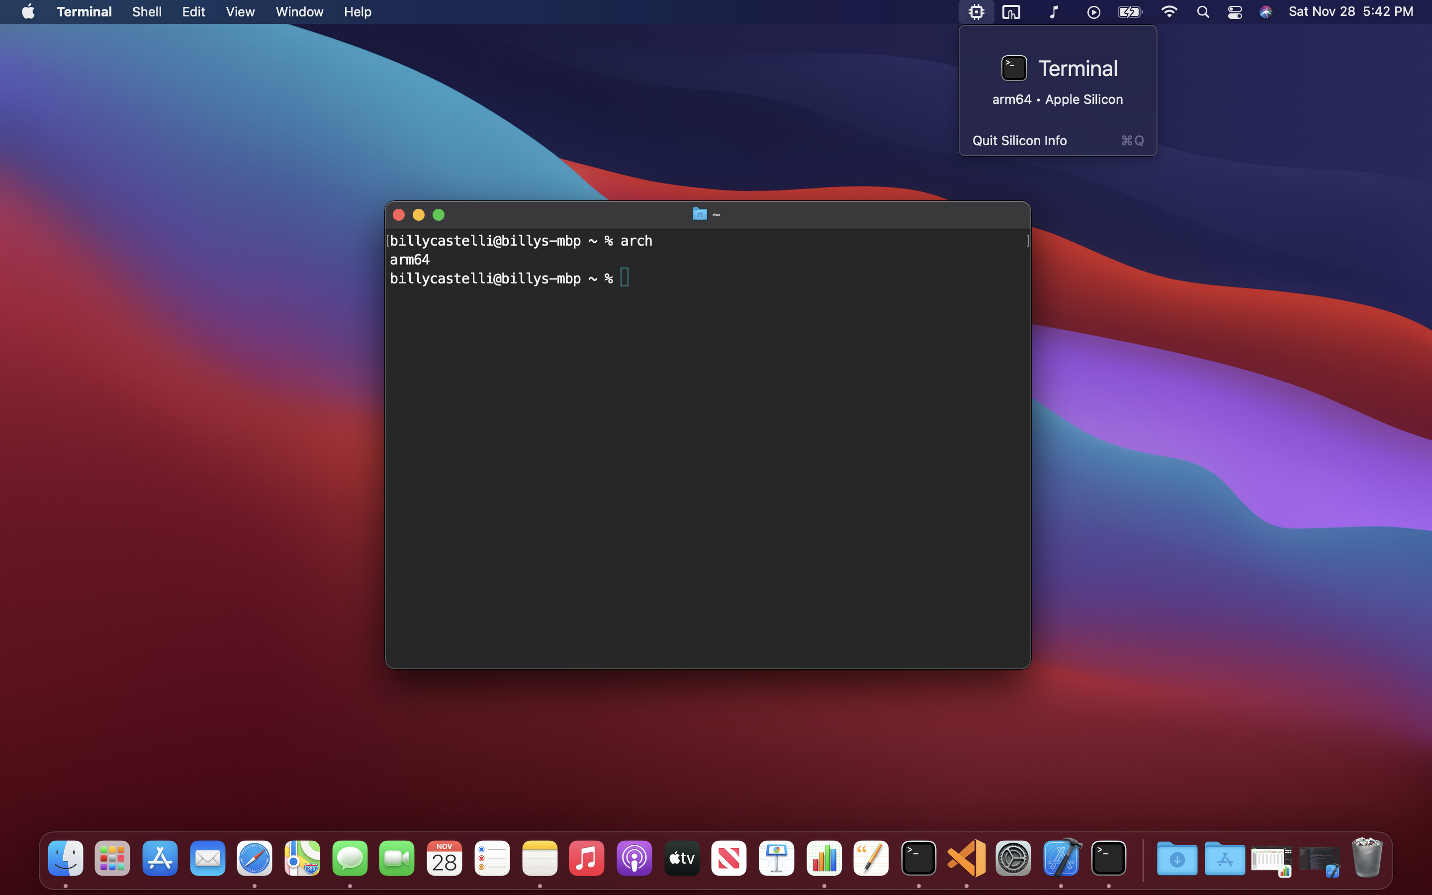Select Quit Silicon Info
Image resolution: width=1432 pixels, height=895 pixels.
coord(1020,141)
